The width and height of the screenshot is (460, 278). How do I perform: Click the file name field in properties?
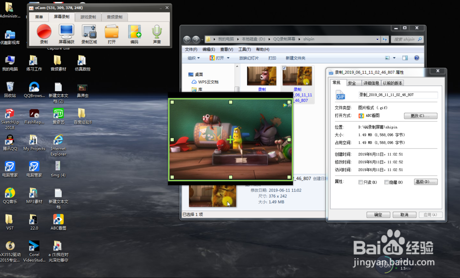click(x=398, y=95)
